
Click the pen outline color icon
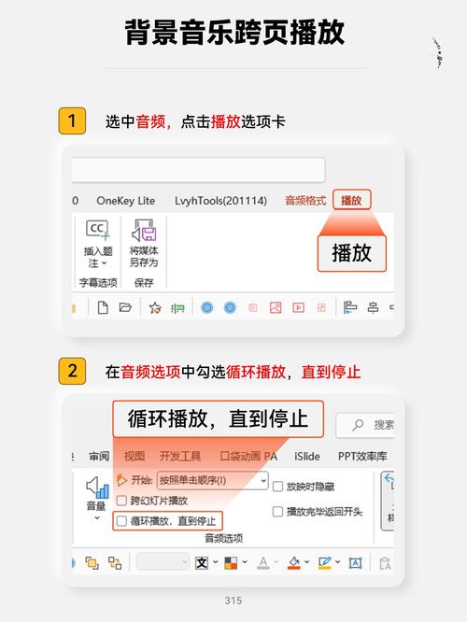tap(324, 562)
